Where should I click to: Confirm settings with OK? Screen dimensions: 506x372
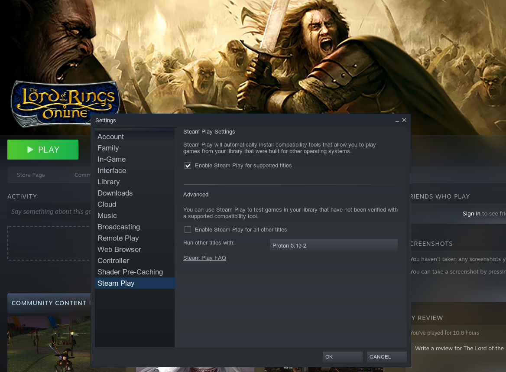(342, 357)
